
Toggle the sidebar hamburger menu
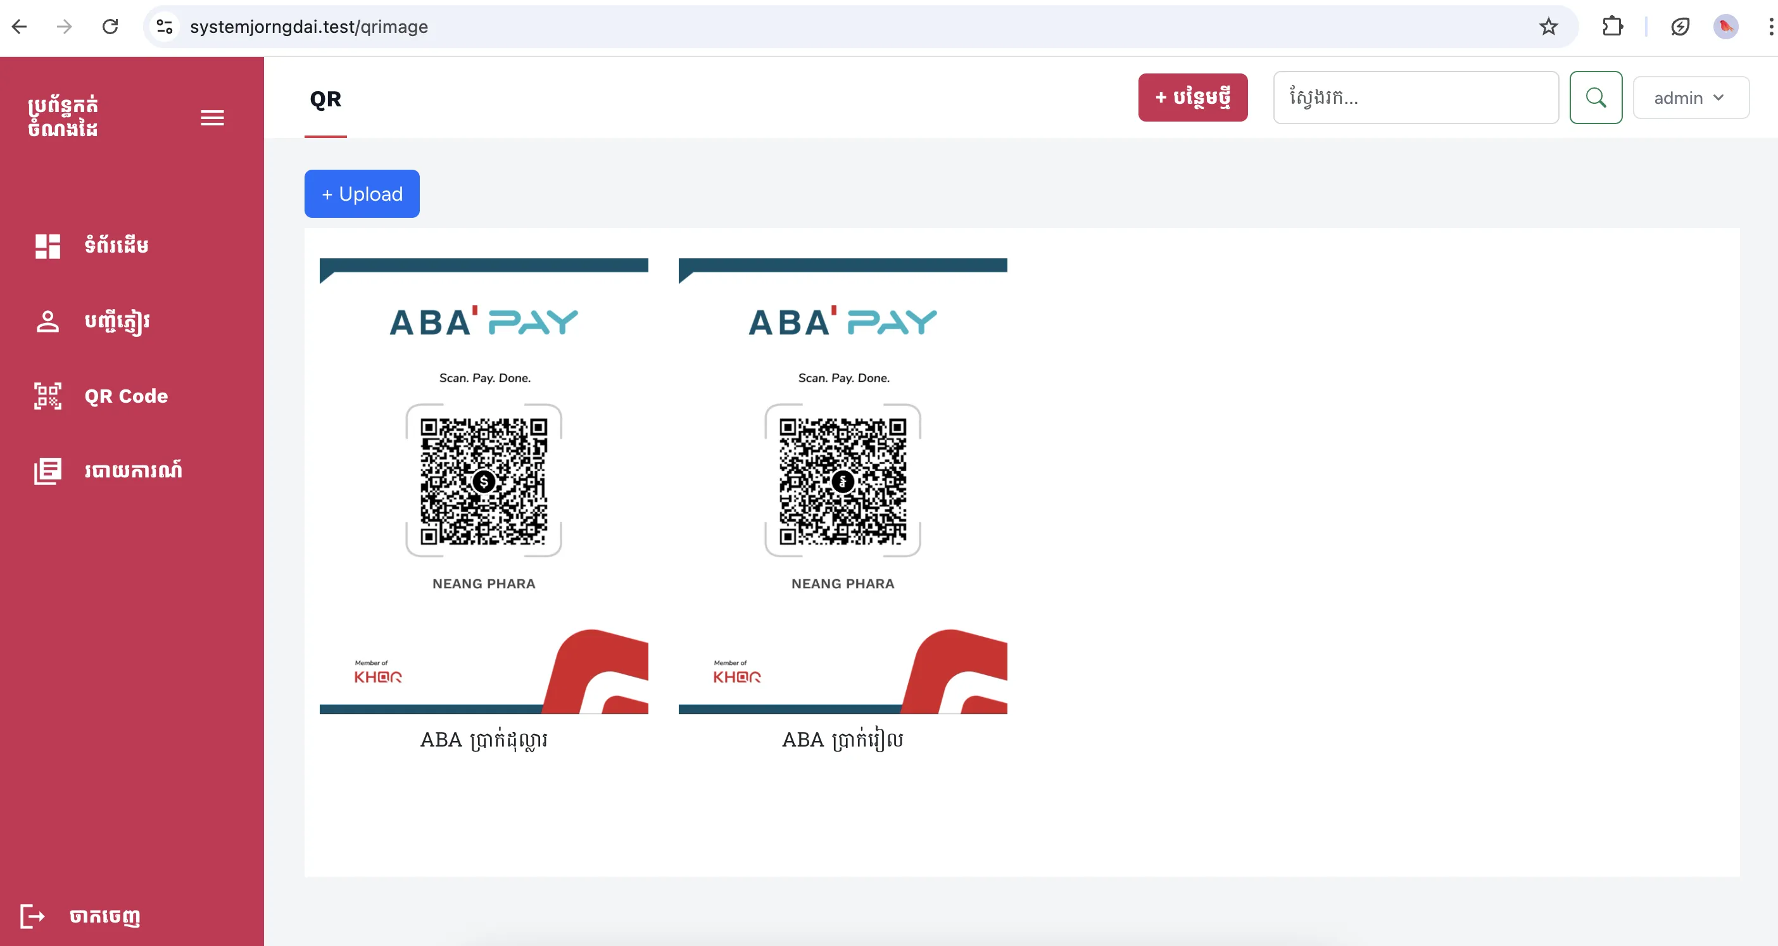(212, 118)
